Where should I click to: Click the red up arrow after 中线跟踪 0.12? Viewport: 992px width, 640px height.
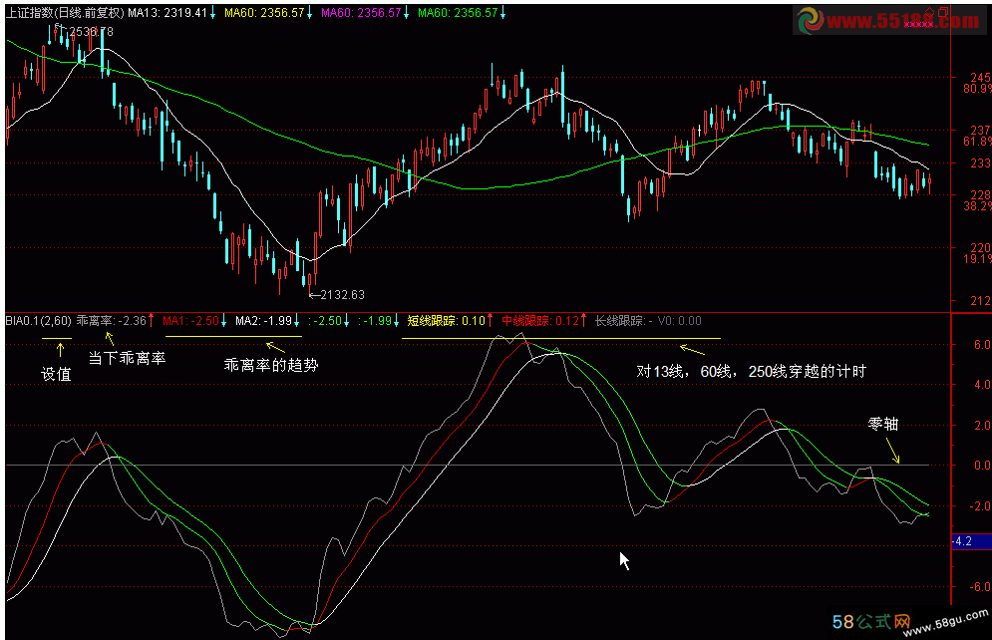(585, 321)
